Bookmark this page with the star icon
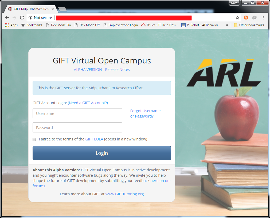The image size is (270, 218). click(x=237, y=18)
